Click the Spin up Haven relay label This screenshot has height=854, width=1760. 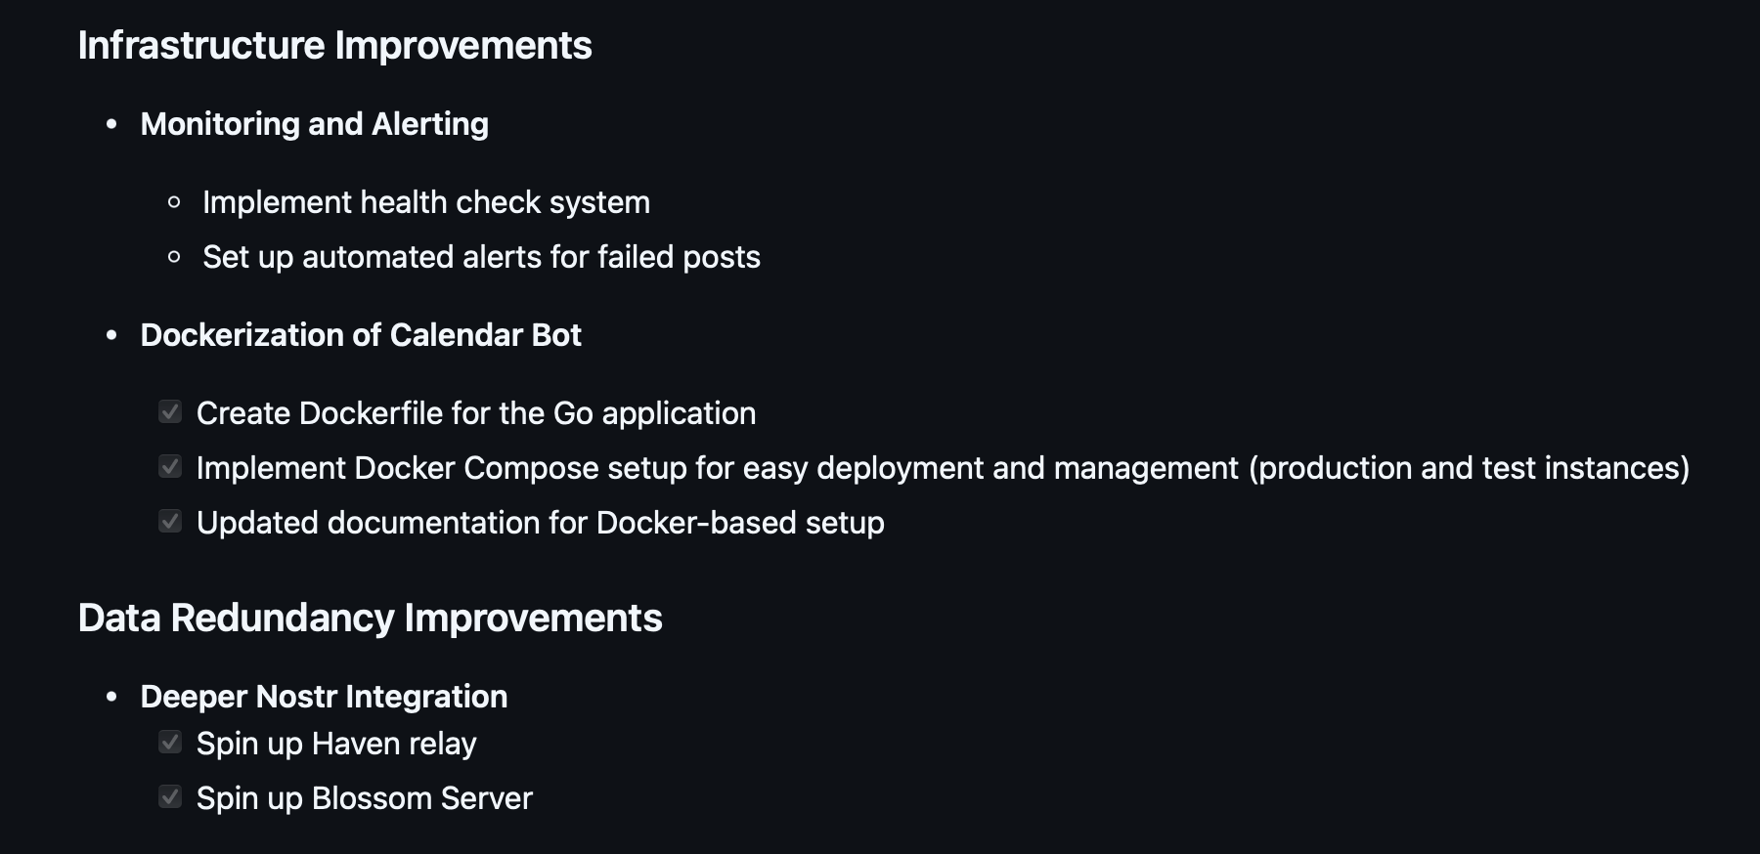(x=336, y=744)
